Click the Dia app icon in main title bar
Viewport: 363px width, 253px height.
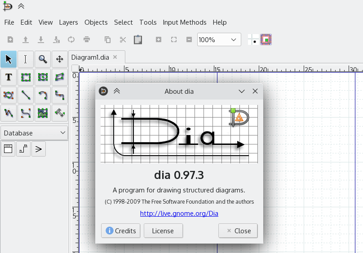(7, 6)
